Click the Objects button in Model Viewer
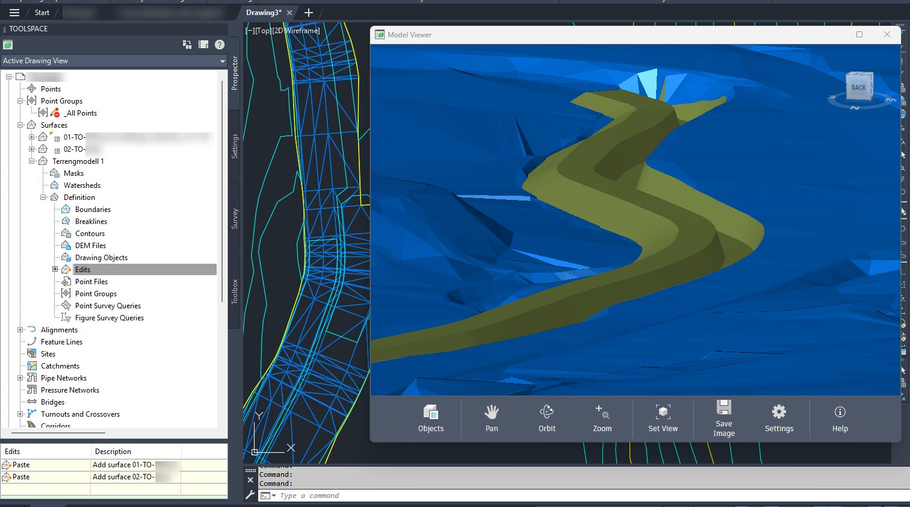Image resolution: width=910 pixels, height=507 pixels. (430, 418)
